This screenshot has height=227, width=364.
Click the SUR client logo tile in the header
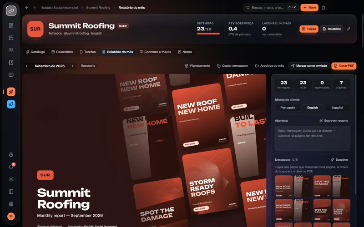(x=35, y=29)
